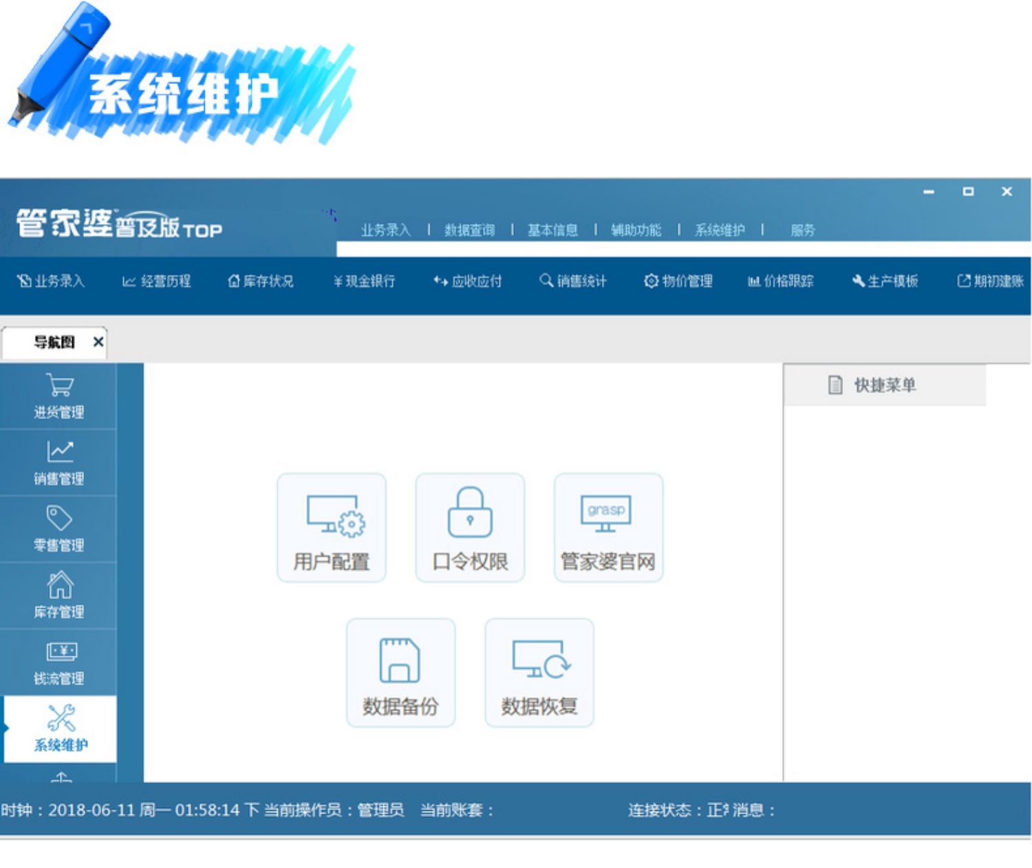Minimize the 管家婆 window
Image resolution: width=1032 pixels, height=868 pixels.
point(929,192)
